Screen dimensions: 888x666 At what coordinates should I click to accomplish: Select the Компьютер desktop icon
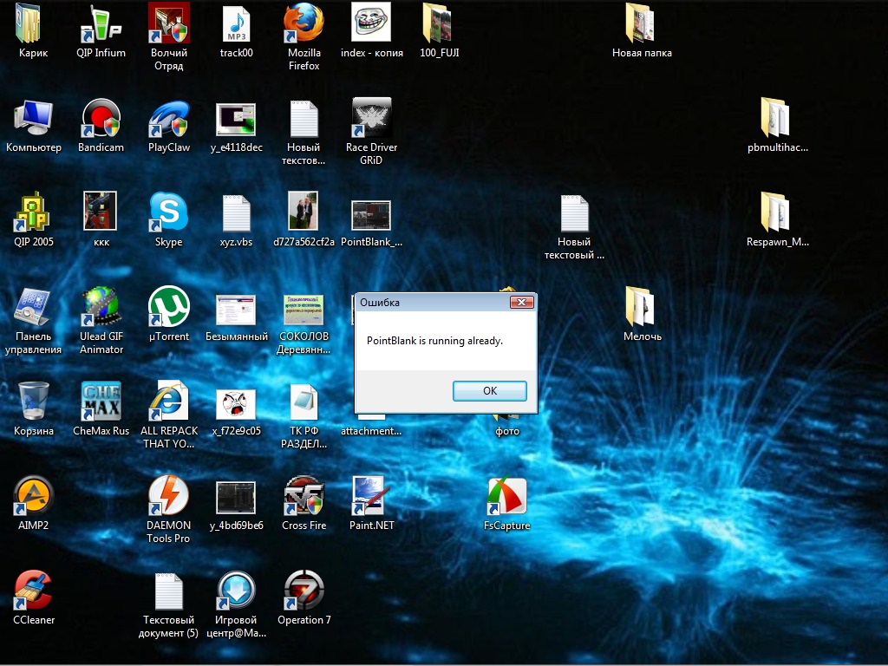[34, 118]
